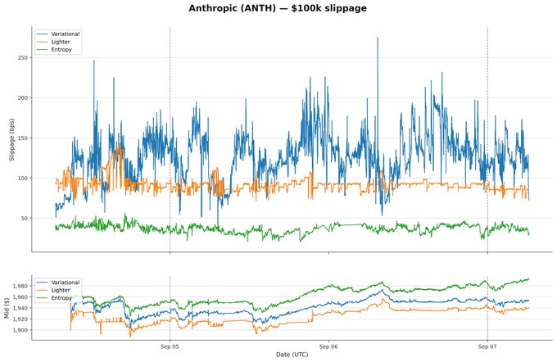Click the 'Sep 06' date tick label
Viewport: 557px width, 362px height.
click(328, 346)
